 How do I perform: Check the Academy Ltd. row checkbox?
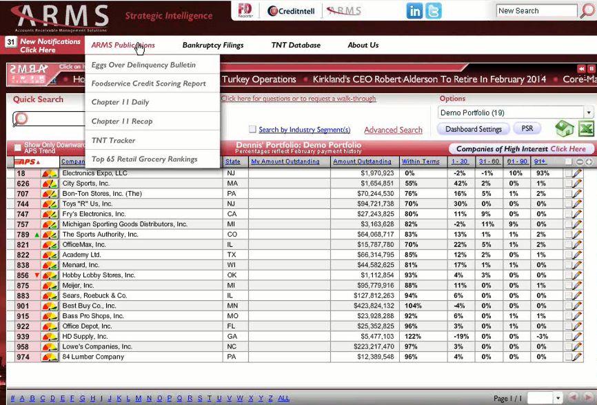pyautogui.click(x=569, y=255)
